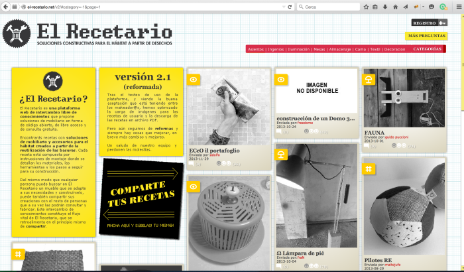Screen dimensions: 464x272
Task: Click the comment bubble on FAUNA card
Action: [367, 145]
